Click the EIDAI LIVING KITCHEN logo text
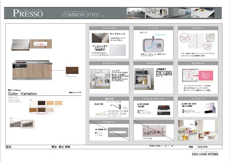This screenshot has height=162, width=230. point(205,154)
